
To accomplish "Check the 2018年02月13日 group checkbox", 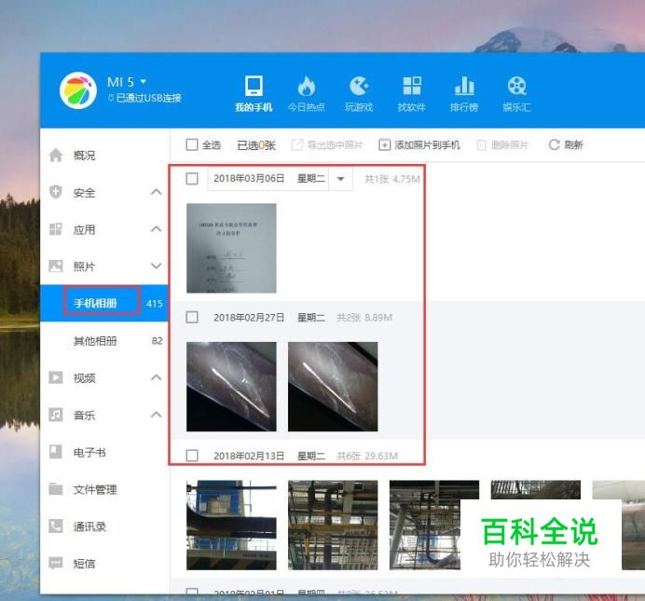I will [x=192, y=456].
